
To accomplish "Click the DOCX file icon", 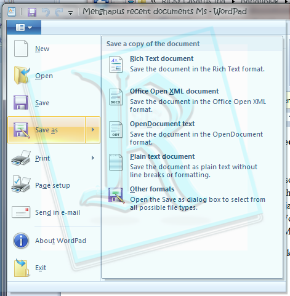I will [x=116, y=97].
